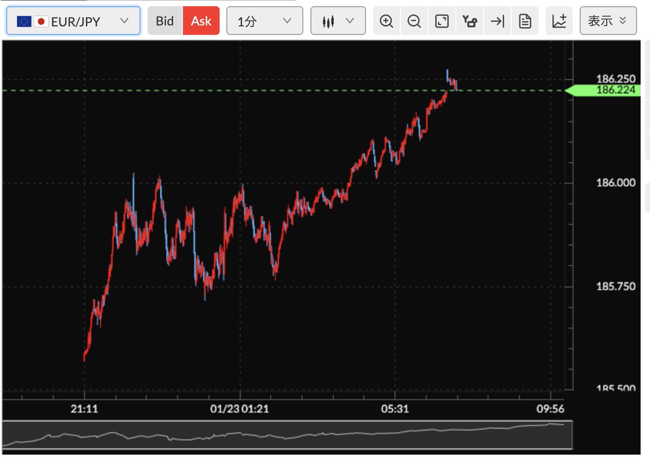
Task: Click the 21:11 time axis label
Action: [x=84, y=409]
